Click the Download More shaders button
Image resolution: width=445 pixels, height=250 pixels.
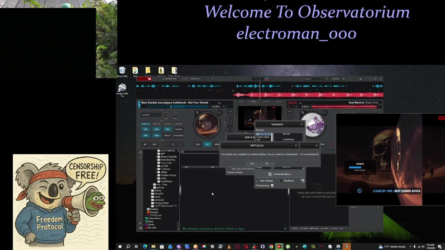(x=280, y=174)
